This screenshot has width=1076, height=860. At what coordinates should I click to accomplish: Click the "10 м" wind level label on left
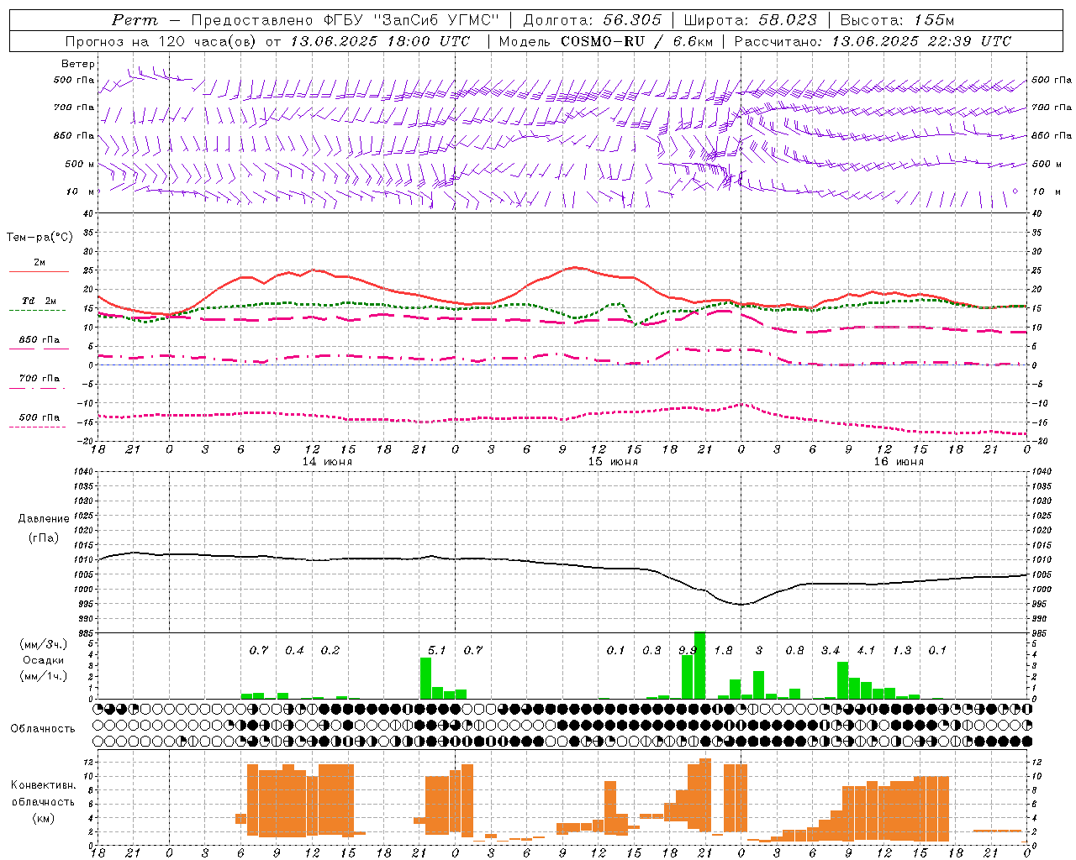[x=80, y=191]
